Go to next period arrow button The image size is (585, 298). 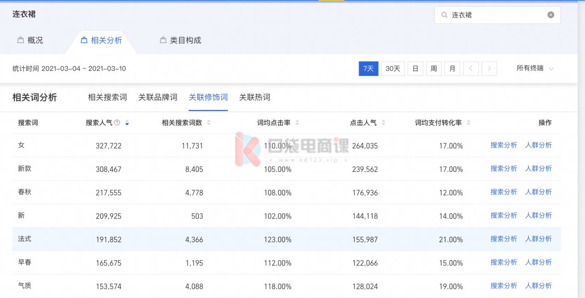tap(489, 69)
